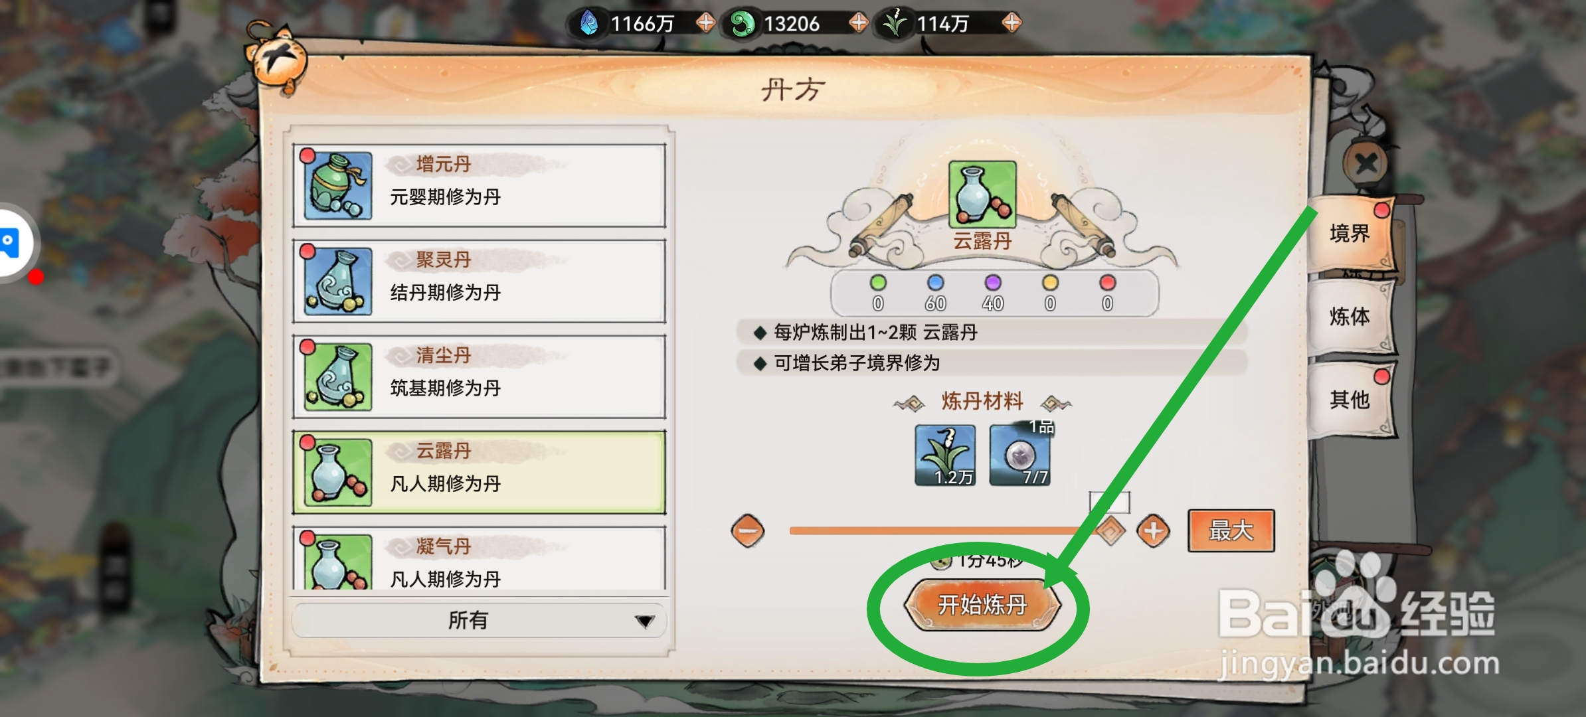This screenshot has width=1586, height=717.
Task: Switch to the 境界 tab
Action: pyautogui.click(x=1350, y=234)
